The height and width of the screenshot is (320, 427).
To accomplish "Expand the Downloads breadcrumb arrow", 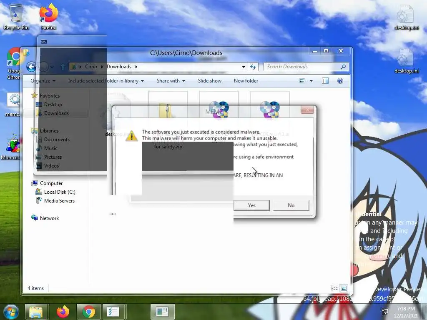I will tap(136, 67).
